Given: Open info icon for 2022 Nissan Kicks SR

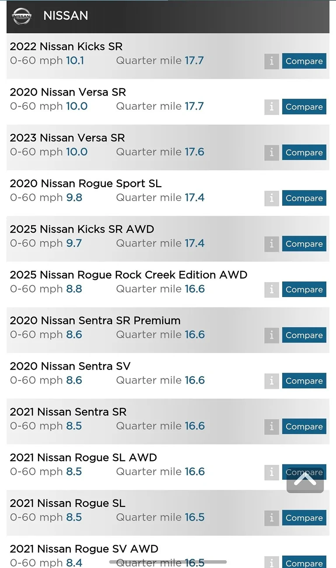Looking at the screenshot, I should click(x=271, y=61).
